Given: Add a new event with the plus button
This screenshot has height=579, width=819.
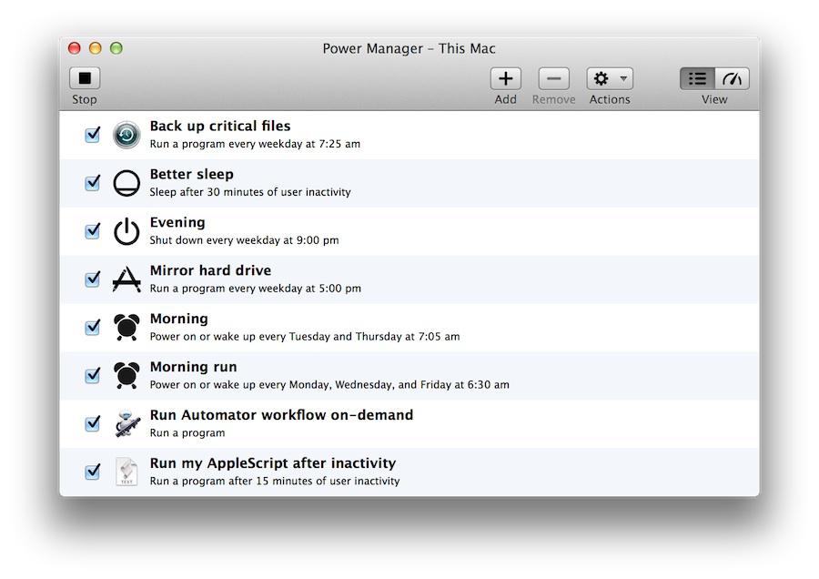Looking at the screenshot, I should click(x=506, y=79).
